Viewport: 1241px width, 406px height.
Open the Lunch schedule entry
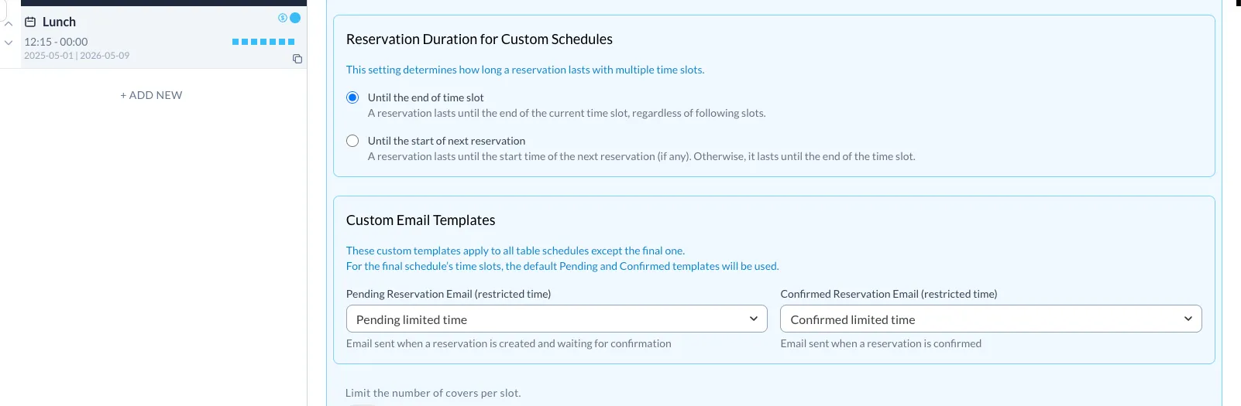pyautogui.click(x=163, y=37)
